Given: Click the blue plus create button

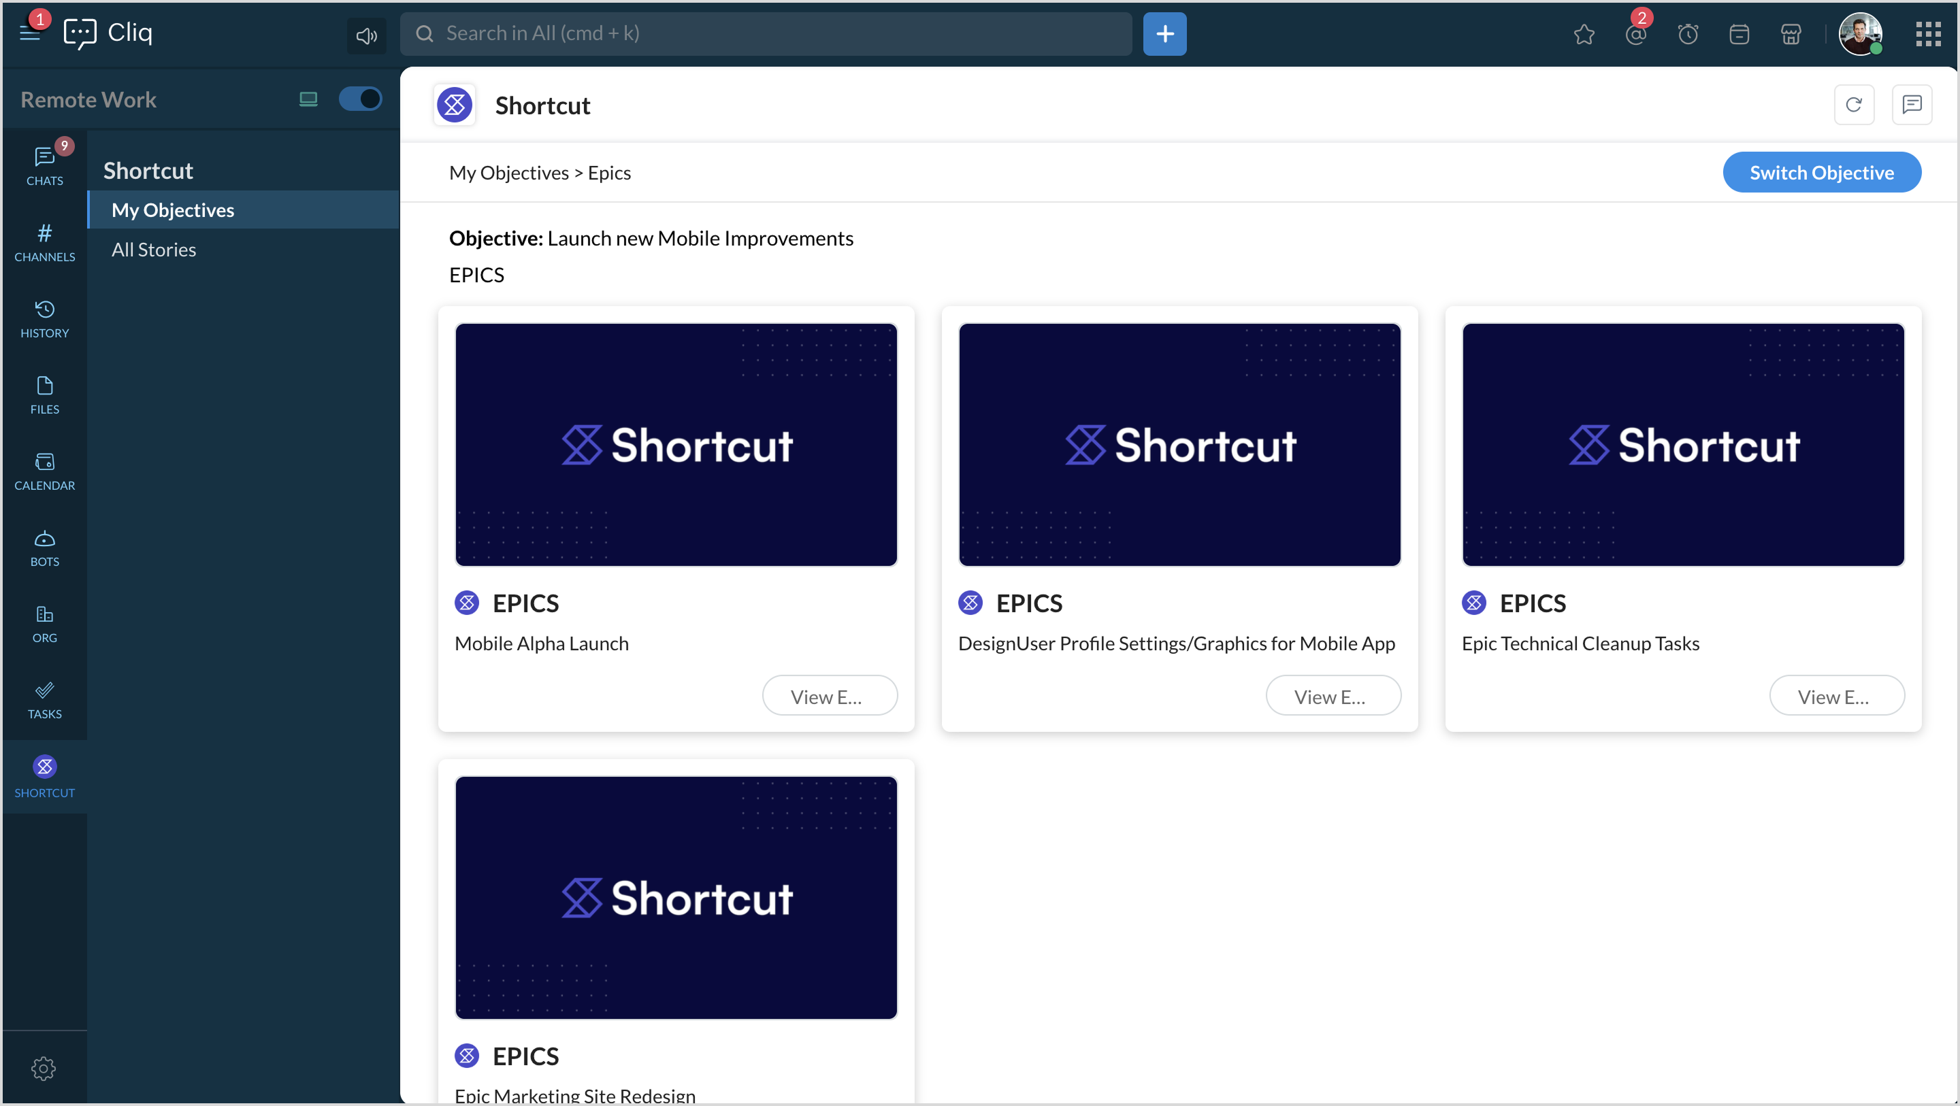Looking at the screenshot, I should pyautogui.click(x=1164, y=33).
